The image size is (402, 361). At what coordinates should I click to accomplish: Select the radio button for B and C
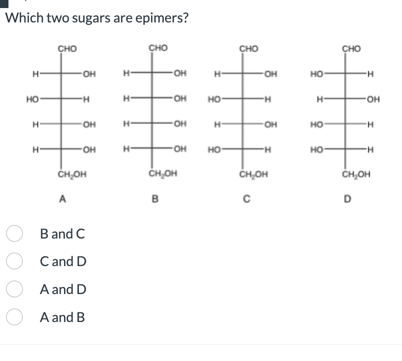[x=14, y=233]
